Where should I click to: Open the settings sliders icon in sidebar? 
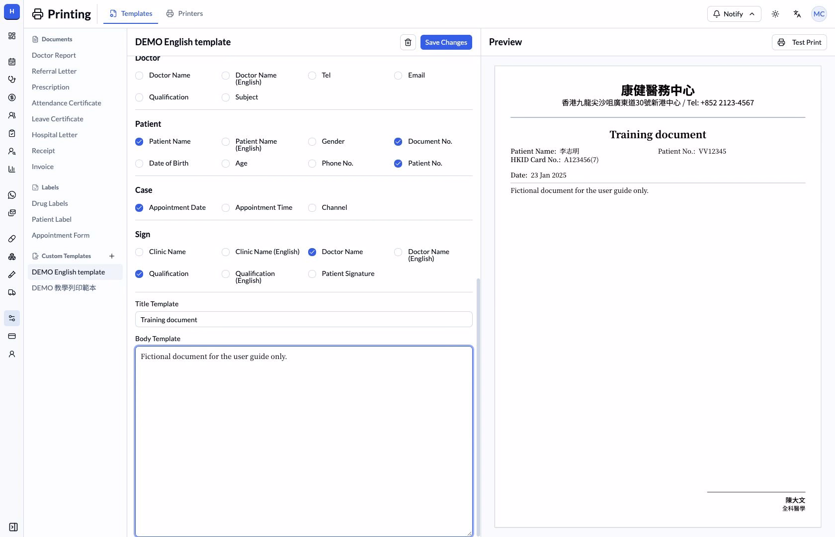(x=12, y=318)
